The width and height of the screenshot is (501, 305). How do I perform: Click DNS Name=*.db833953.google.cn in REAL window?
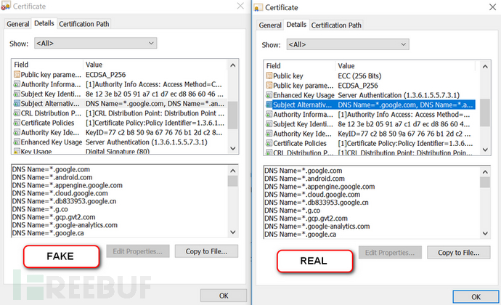tap(317, 203)
